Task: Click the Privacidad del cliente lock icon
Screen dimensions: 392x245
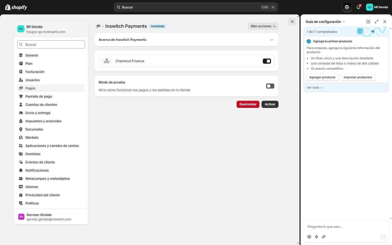Action: [x=21, y=195]
